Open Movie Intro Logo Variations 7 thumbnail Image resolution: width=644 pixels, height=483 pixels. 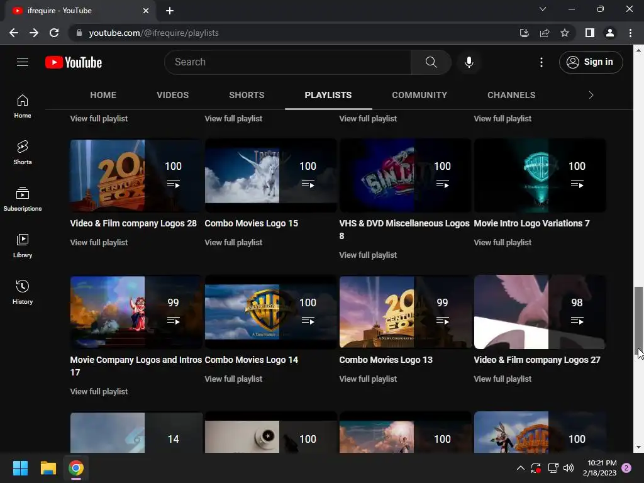pyautogui.click(x=540, y=175)
